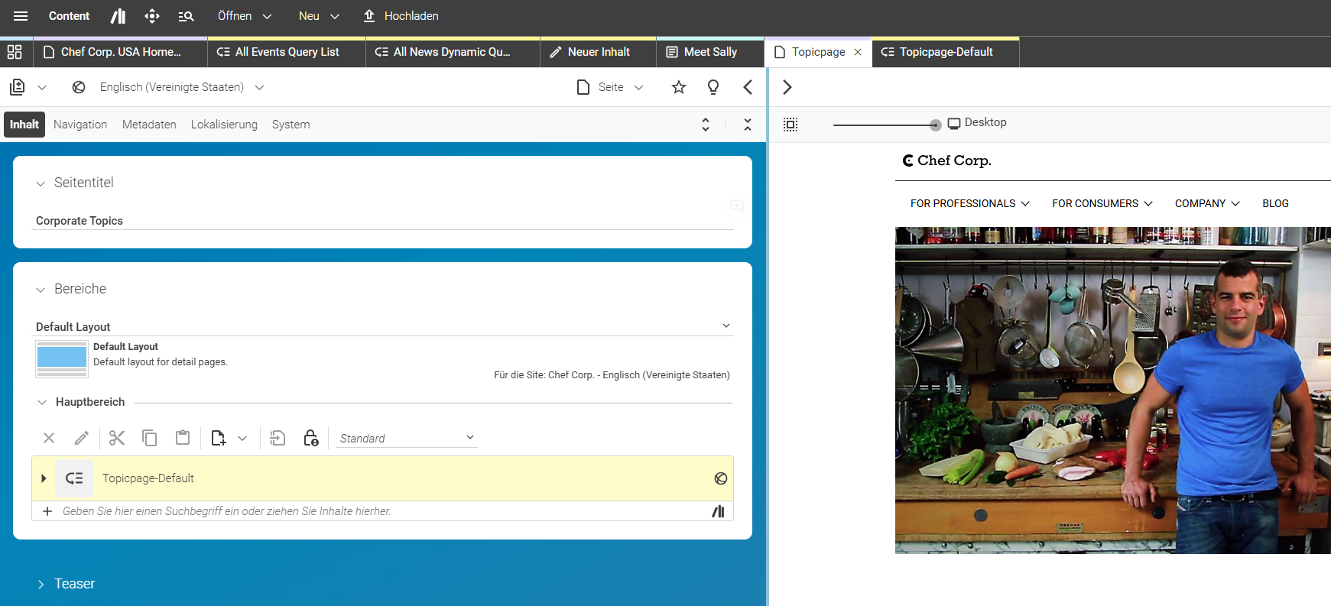Click the Hochladen upload button
This screenshot has height=606, width=1331.
tap(401, 16)
